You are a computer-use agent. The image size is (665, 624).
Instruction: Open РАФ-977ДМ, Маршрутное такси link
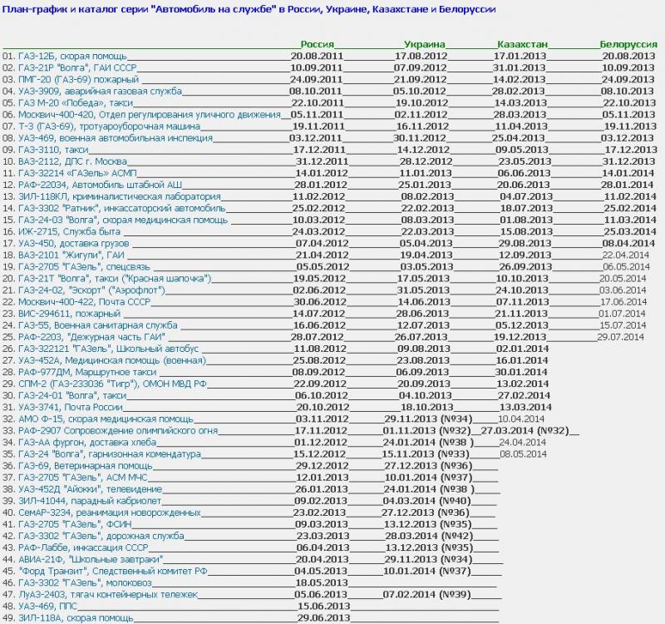87,372
